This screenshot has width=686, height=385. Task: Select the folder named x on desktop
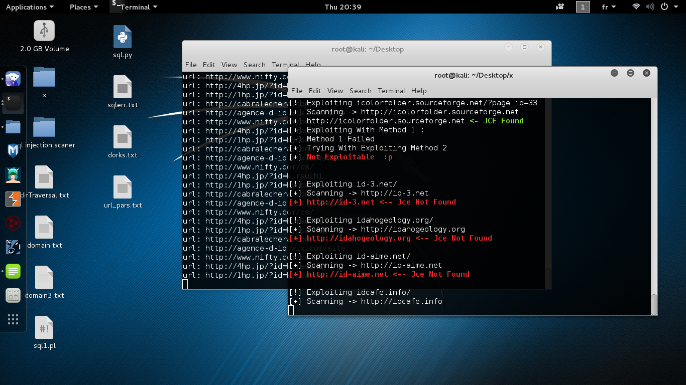tap(44, 83)
